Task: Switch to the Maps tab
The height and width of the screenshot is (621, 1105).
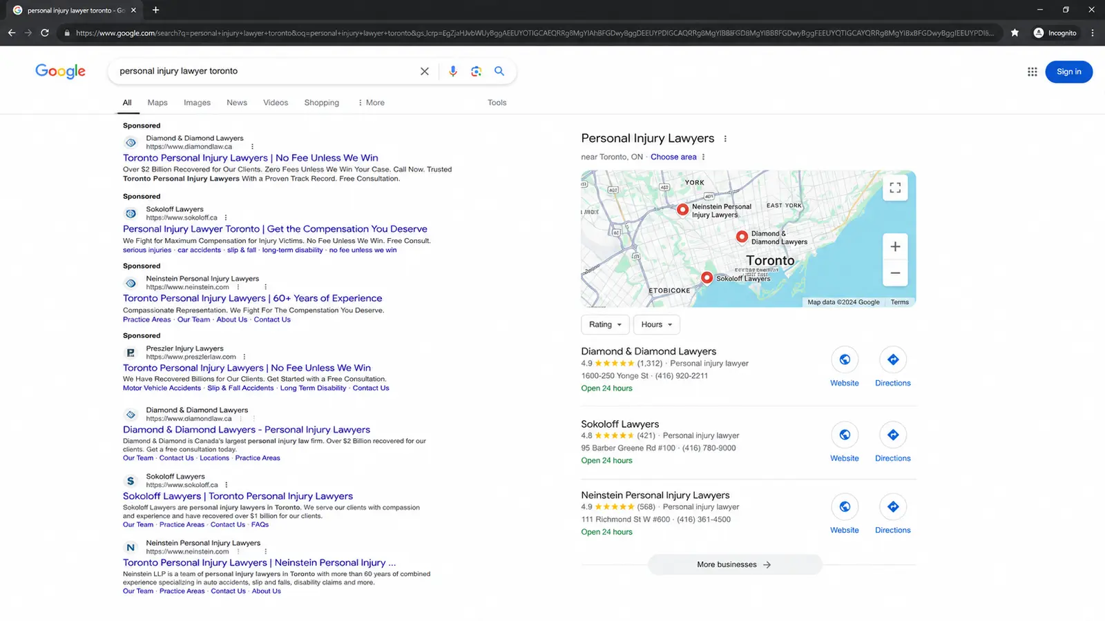Action: pos(157,103)
